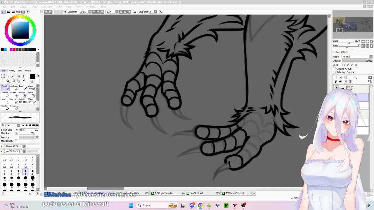Screen dimensions: 374x210
Task: Open the File menu
Action: [5, 7]
